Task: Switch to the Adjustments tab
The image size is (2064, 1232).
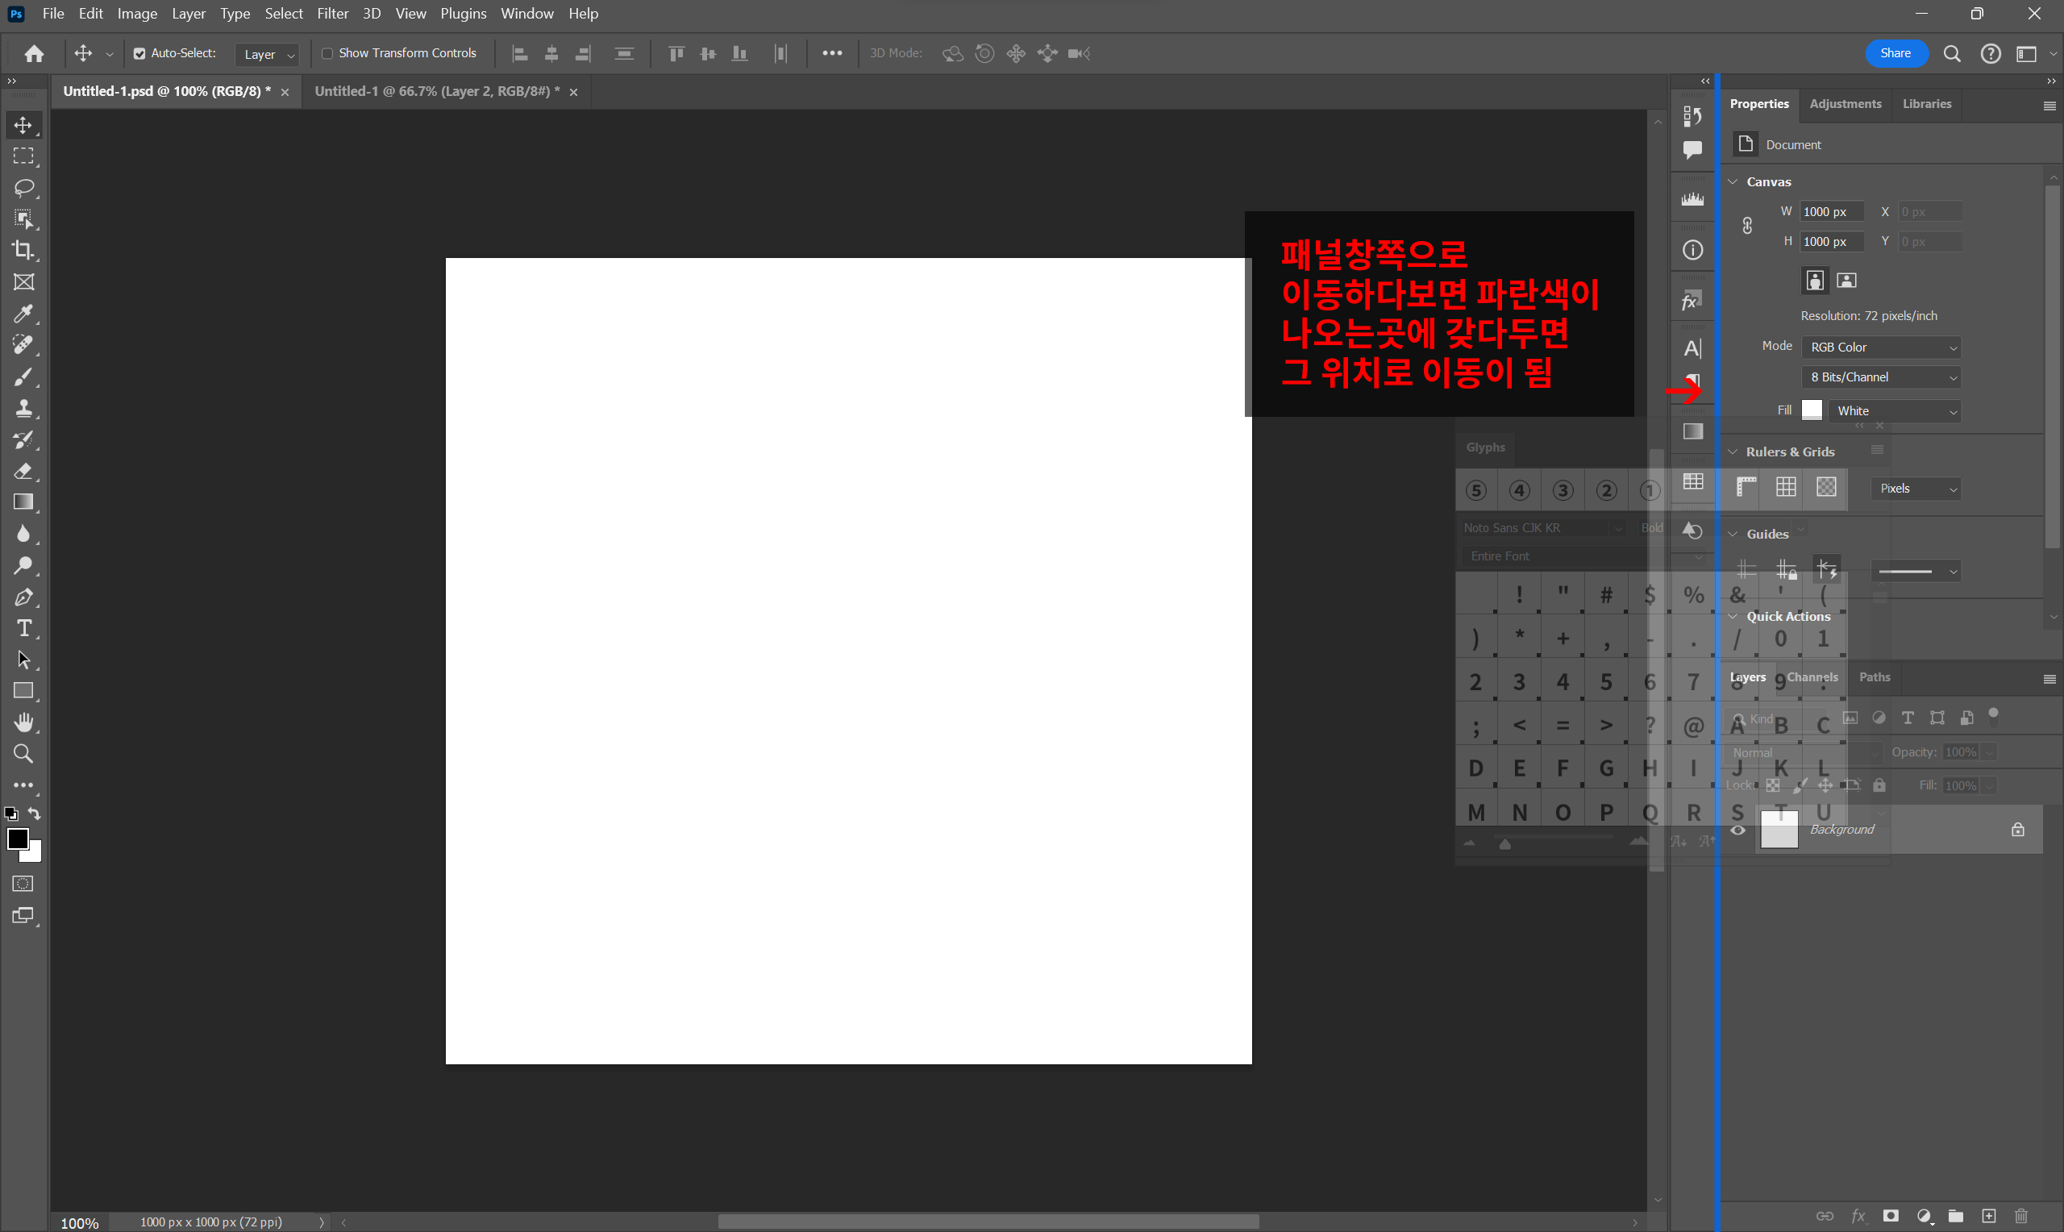Action: pyautogui.click(x=1845, y=104)
